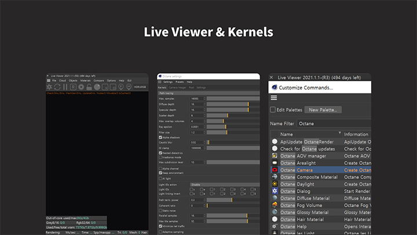The width and height of the screenshot is (417, 235).
Task: Click the Octane Dialog blue icon
Action: [x=275, y=191]
